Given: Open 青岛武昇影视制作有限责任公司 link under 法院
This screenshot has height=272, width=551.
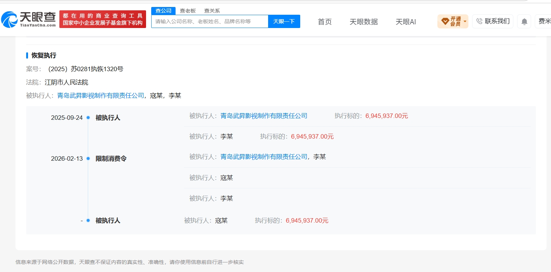Looking at the screenshot, I should tap(101, 95).
